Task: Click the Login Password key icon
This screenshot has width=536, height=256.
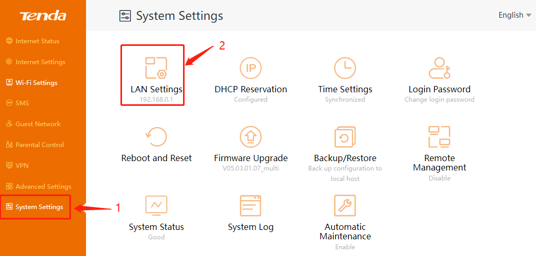Action: pyautogui.click(x=439, y=68)
